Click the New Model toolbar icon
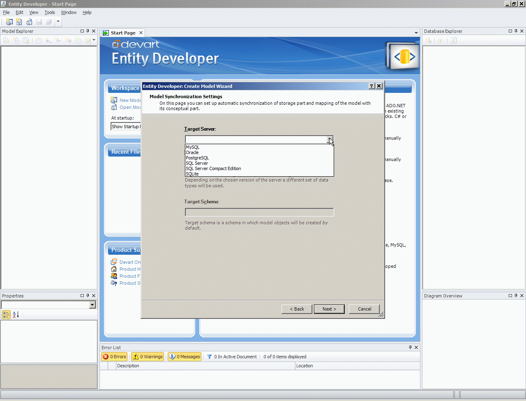The width and height of the screenshot is (526, 401). (x=9, y=22)
